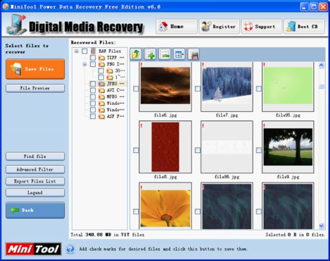Select the MPEG folder label in tree
The width and height of the screenshot is (330, 261).
coord(115,97)
